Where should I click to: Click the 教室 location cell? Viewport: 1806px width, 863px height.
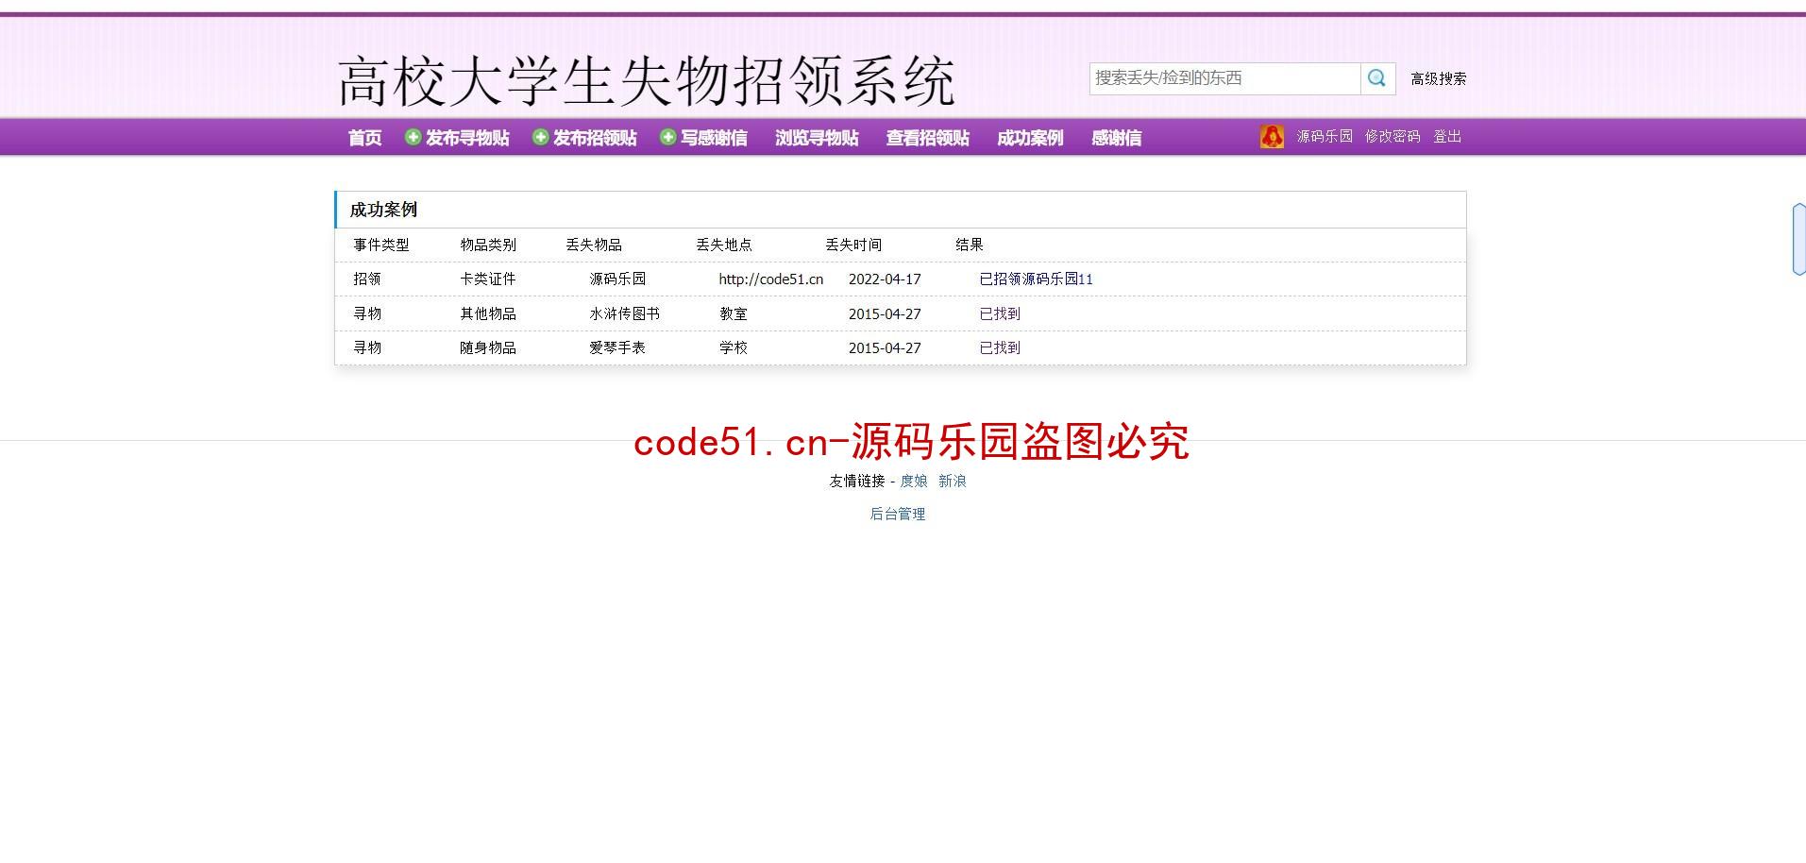coord(734,313)
